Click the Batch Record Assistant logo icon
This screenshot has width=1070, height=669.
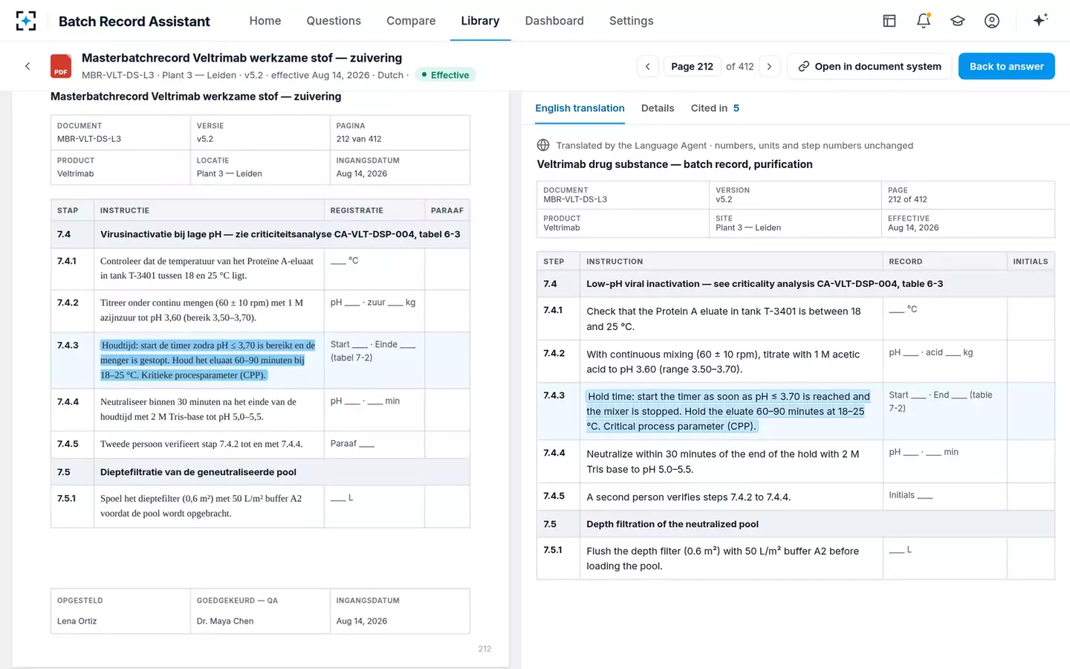point(26,21)
